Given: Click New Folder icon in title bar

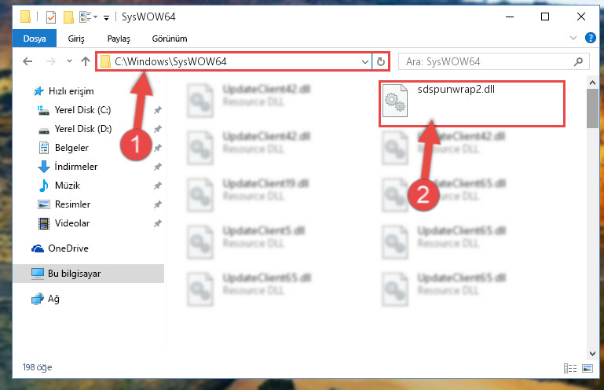Looking at the screenshot, I should coord(68,17).
